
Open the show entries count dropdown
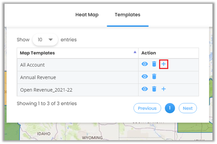tap(45, 40)
